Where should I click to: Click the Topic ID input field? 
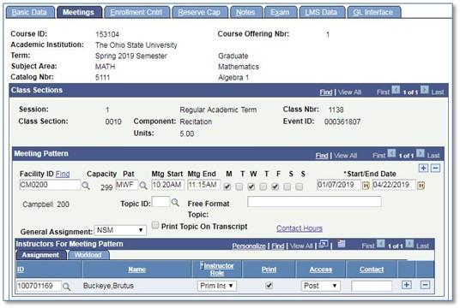[160, 202]
